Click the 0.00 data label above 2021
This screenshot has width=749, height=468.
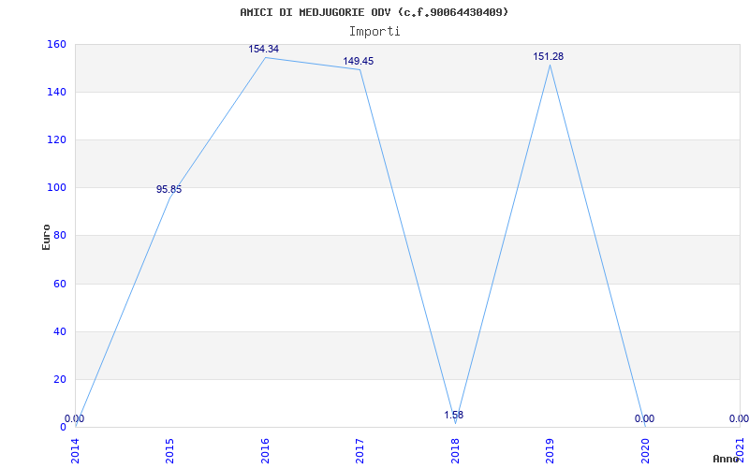tap(739, 418)
